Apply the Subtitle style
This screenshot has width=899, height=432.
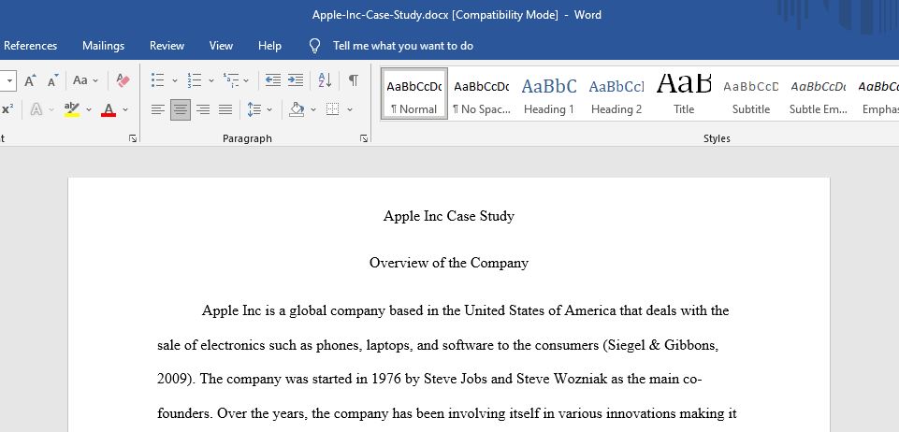click(x=750, y=94)
